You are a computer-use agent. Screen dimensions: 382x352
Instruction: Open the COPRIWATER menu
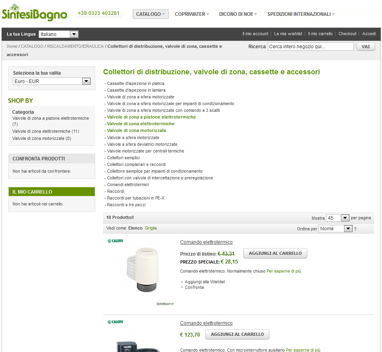point(192,14)
